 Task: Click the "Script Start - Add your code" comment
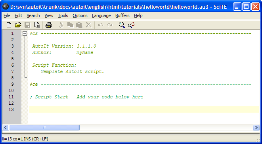[86, 97]
